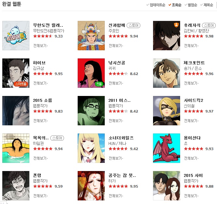Open 전체보기 for 공주는 잠 못..
The height and width of the screenshot is (204, 217).
(116, 196)
